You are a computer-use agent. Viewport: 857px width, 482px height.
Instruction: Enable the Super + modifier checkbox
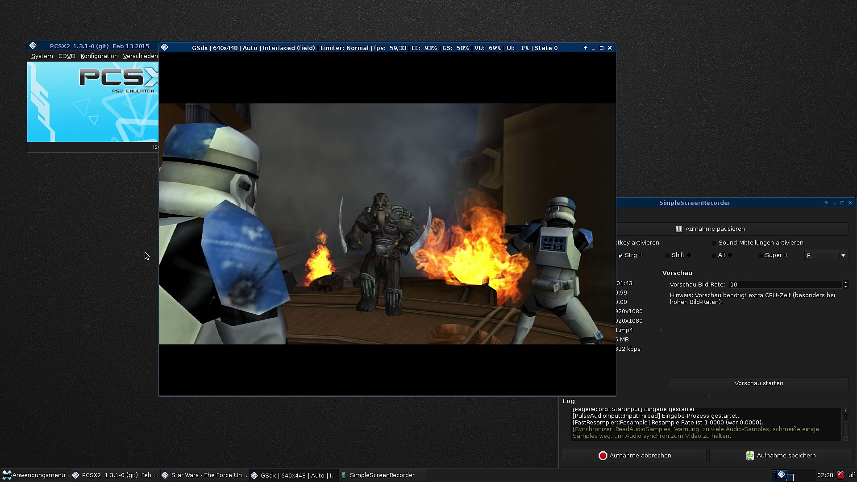tap(760, 256)
